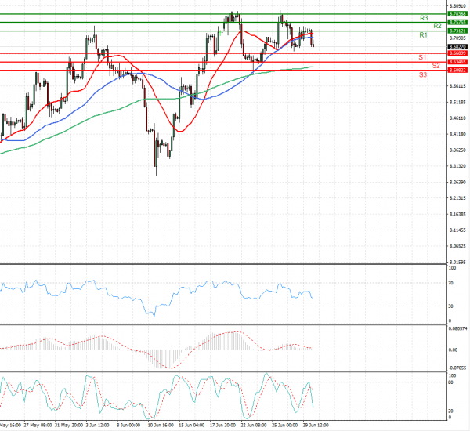Click the 8.41180 price axis value
Screen dimensions: 470x431
pos(457,134)
